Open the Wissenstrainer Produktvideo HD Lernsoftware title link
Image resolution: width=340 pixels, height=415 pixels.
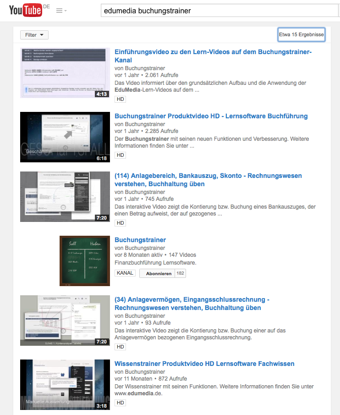tap(204, 364)
